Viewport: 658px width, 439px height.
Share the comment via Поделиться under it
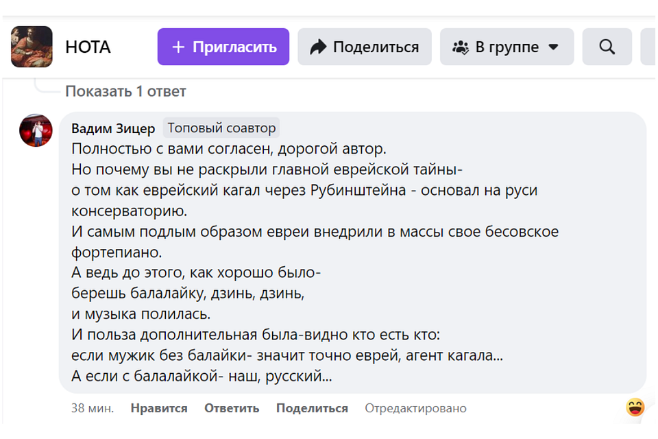312,408
